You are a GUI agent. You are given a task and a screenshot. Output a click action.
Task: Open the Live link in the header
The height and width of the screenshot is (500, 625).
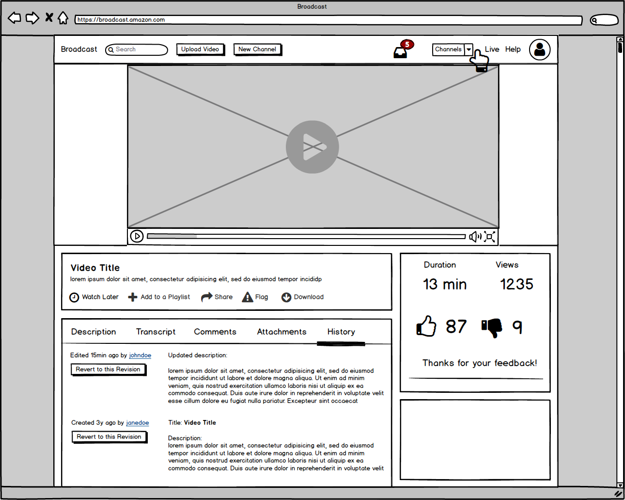coord(492,49)
